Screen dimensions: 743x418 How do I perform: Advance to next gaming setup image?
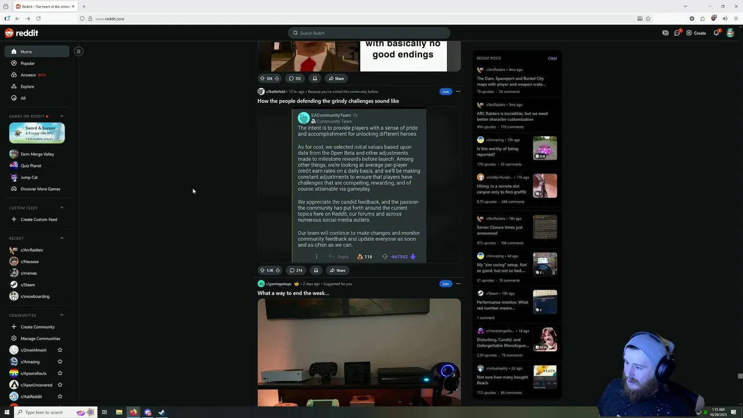coord(453,375)
